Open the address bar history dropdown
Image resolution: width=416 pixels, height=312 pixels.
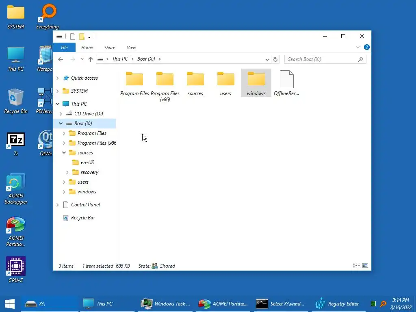tap(267, 59)
